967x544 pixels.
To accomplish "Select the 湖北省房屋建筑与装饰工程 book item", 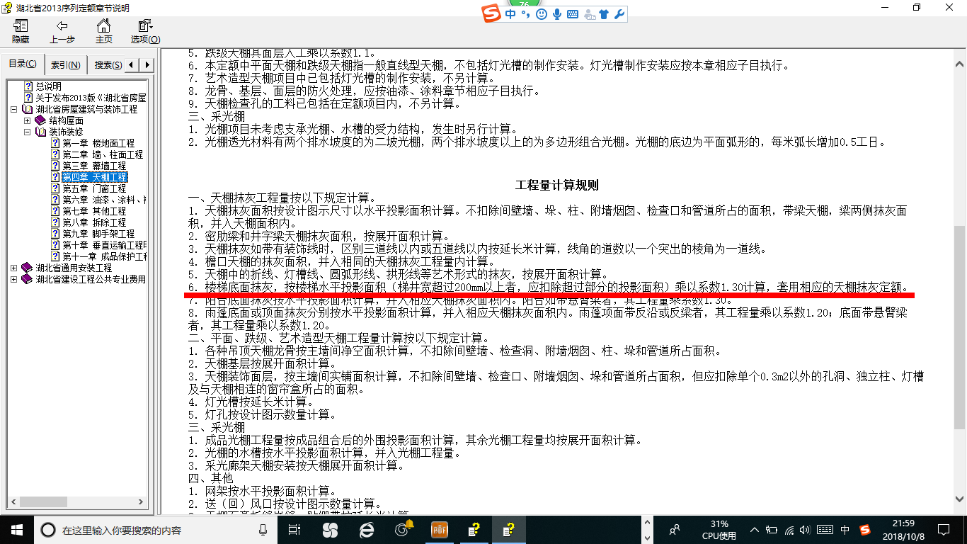I will [86, 109].
